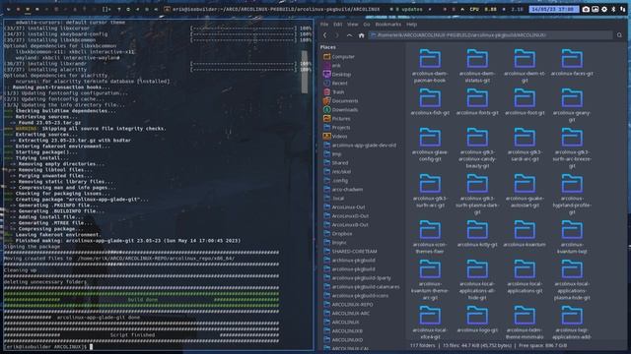This screenshot has width=631, height=354.
Task: Click the CPU usage indicator in panel
Action: pyautogui.click(x=483, y=9)
